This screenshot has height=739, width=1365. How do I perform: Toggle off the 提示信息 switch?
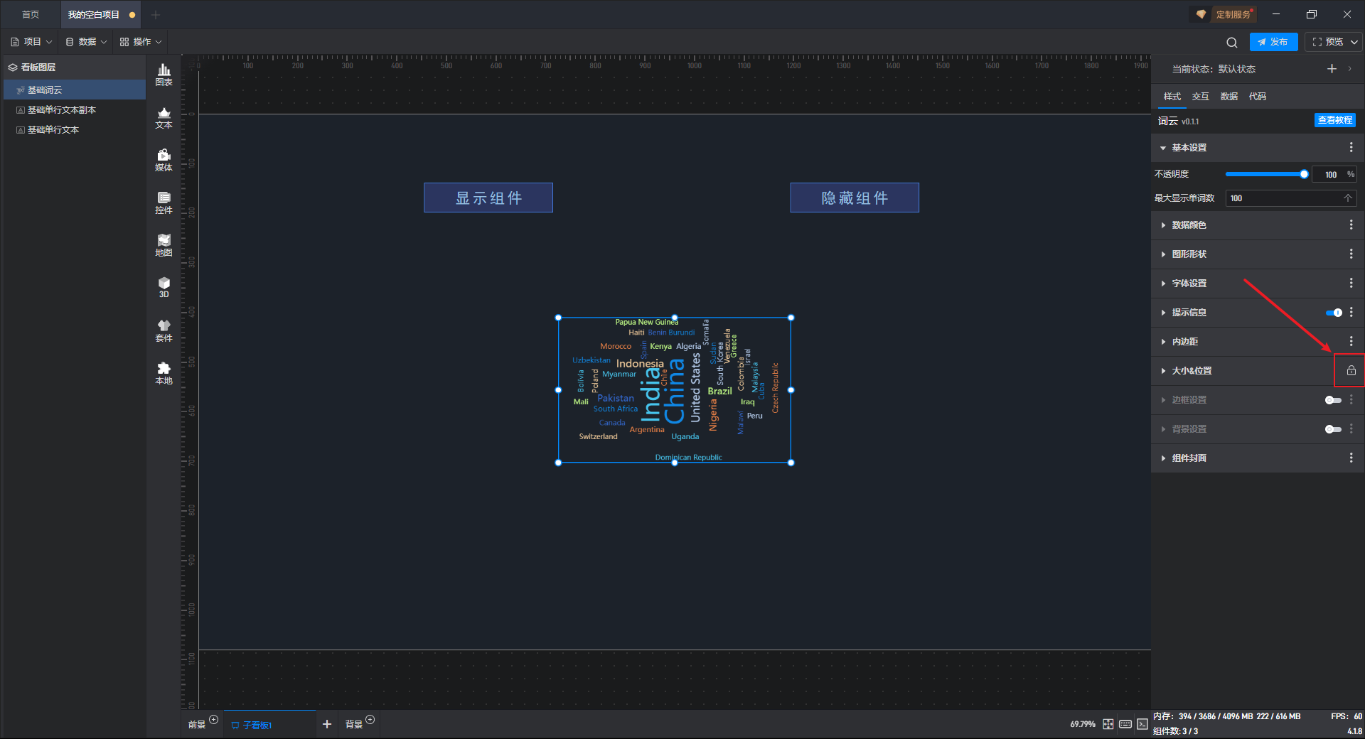click(x=1334, y=313)
